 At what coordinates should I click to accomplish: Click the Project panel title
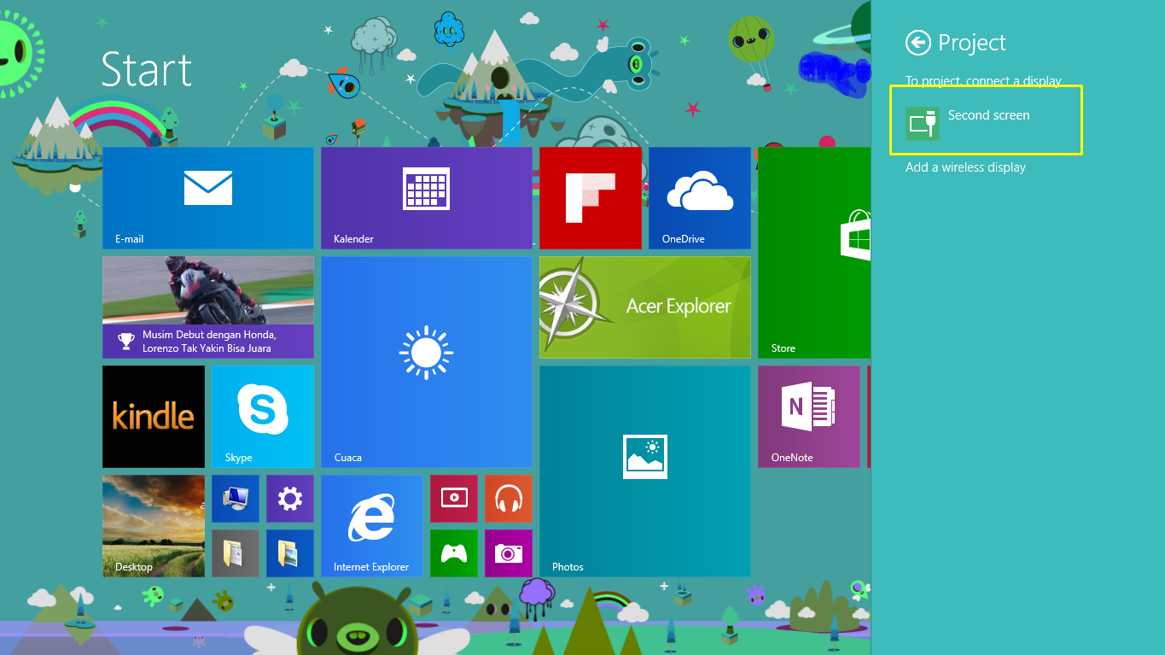pos(972,43)
